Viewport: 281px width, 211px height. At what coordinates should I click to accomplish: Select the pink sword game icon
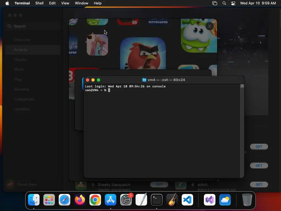pyautogui.click(x=97, y=45)
